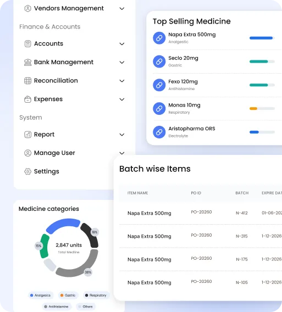The image size is (282, 312).
Task: Expand the Expenses chevron
Action: (x=122, y=99)
